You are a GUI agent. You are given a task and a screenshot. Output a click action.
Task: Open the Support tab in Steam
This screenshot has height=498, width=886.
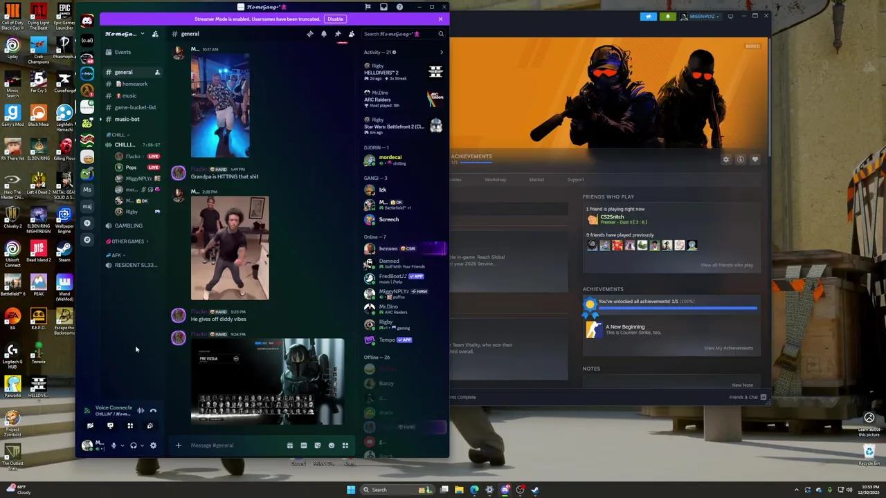tap(575, 180)
